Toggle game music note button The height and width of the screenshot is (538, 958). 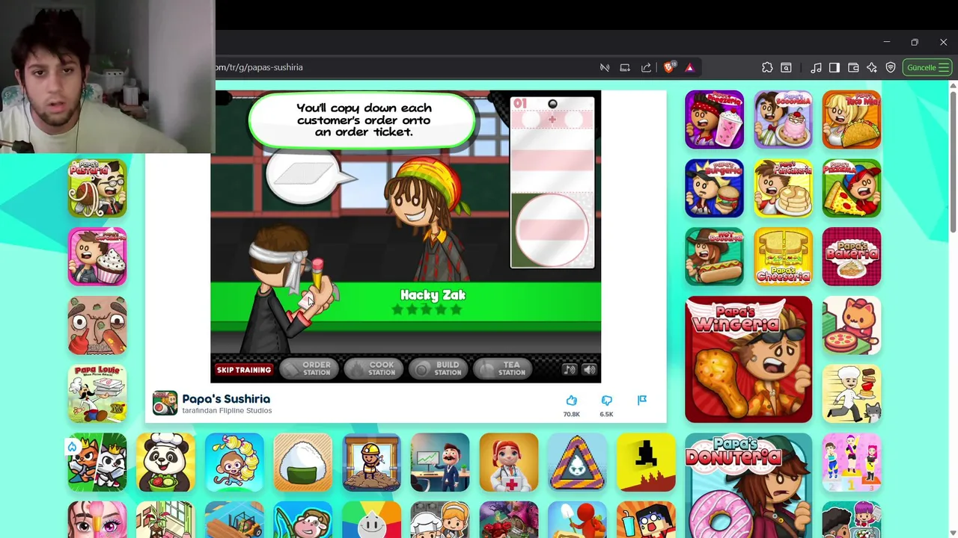[x=570, y=369]
